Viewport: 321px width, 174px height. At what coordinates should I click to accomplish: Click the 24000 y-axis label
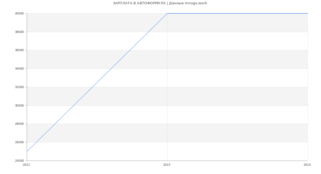point(20,161)
